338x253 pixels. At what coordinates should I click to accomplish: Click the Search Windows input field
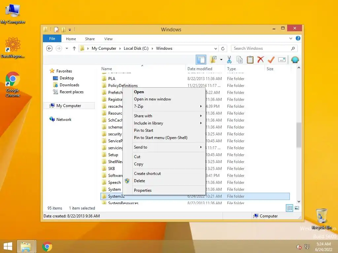(x=261, y=48)
